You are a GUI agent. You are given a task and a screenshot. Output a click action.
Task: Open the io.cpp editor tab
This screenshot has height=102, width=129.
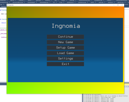click(x=61, y=2)
